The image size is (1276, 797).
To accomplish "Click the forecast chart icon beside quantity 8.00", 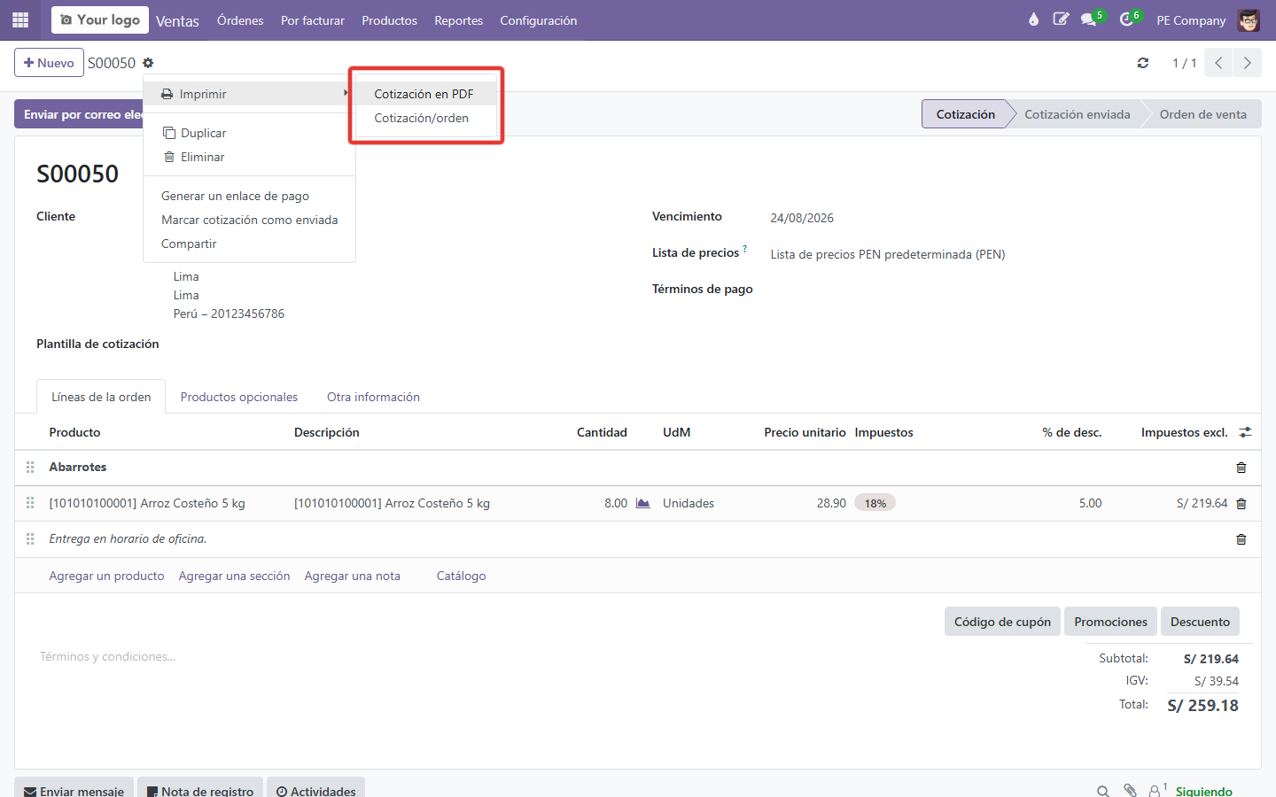I will 643,503.
